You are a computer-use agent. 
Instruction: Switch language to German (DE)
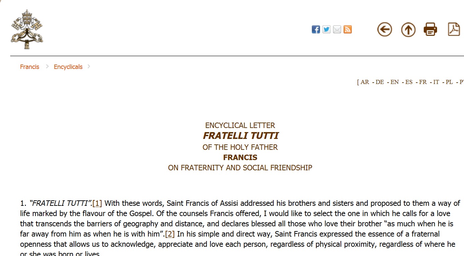coord(380,82)
